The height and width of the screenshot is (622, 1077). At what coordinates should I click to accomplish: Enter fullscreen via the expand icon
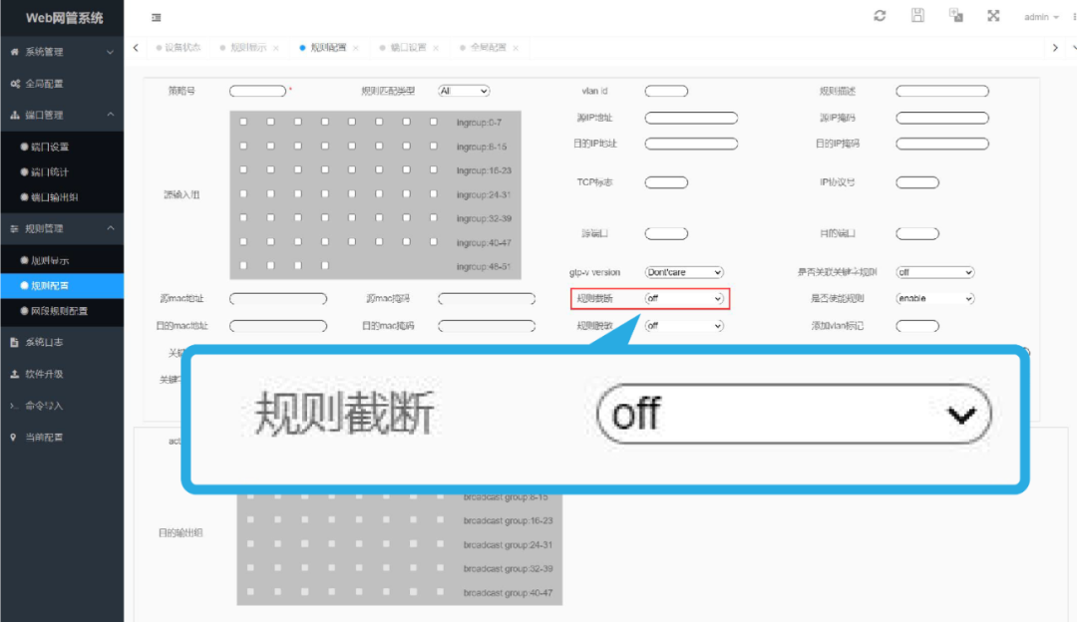[992, 15]
